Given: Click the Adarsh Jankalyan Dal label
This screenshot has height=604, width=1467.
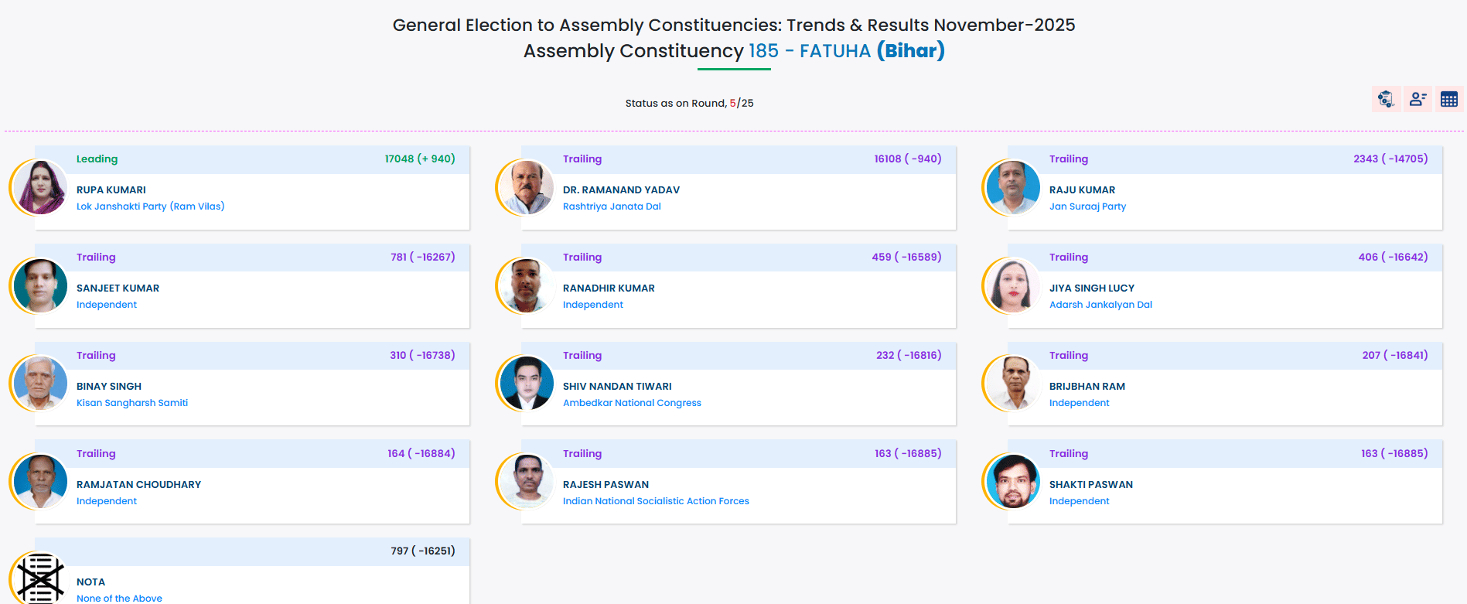Looking at the screenshot, I should click(1100, 305).
